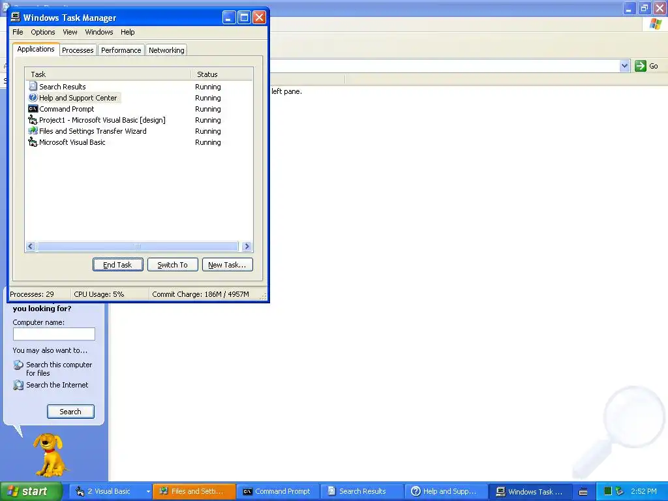This screenshot has width=668, height=501.
Task: Click the 2:52 PM taskbar clock
Action: 644,491
